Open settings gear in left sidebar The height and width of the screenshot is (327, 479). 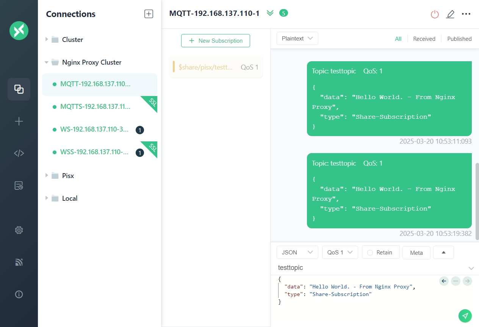point(19,230)
